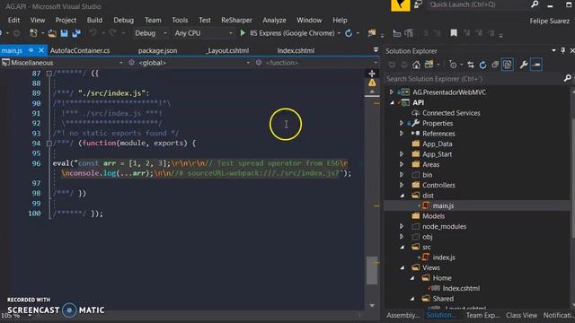Click the Find in Files toolbar icon
Viewport: 575px width, 323px height.
pos(372,33)
